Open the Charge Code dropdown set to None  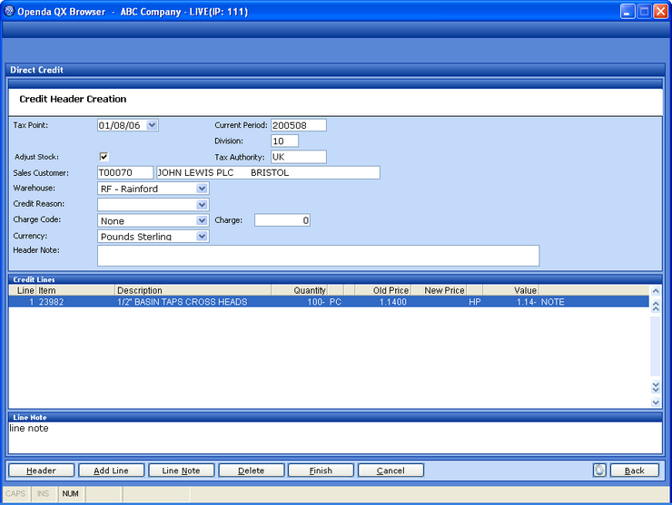202,220
